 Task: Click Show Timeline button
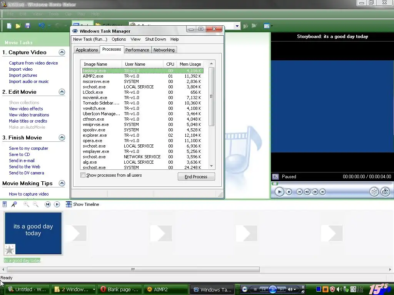pyautogui.click(x=82, y=204)
